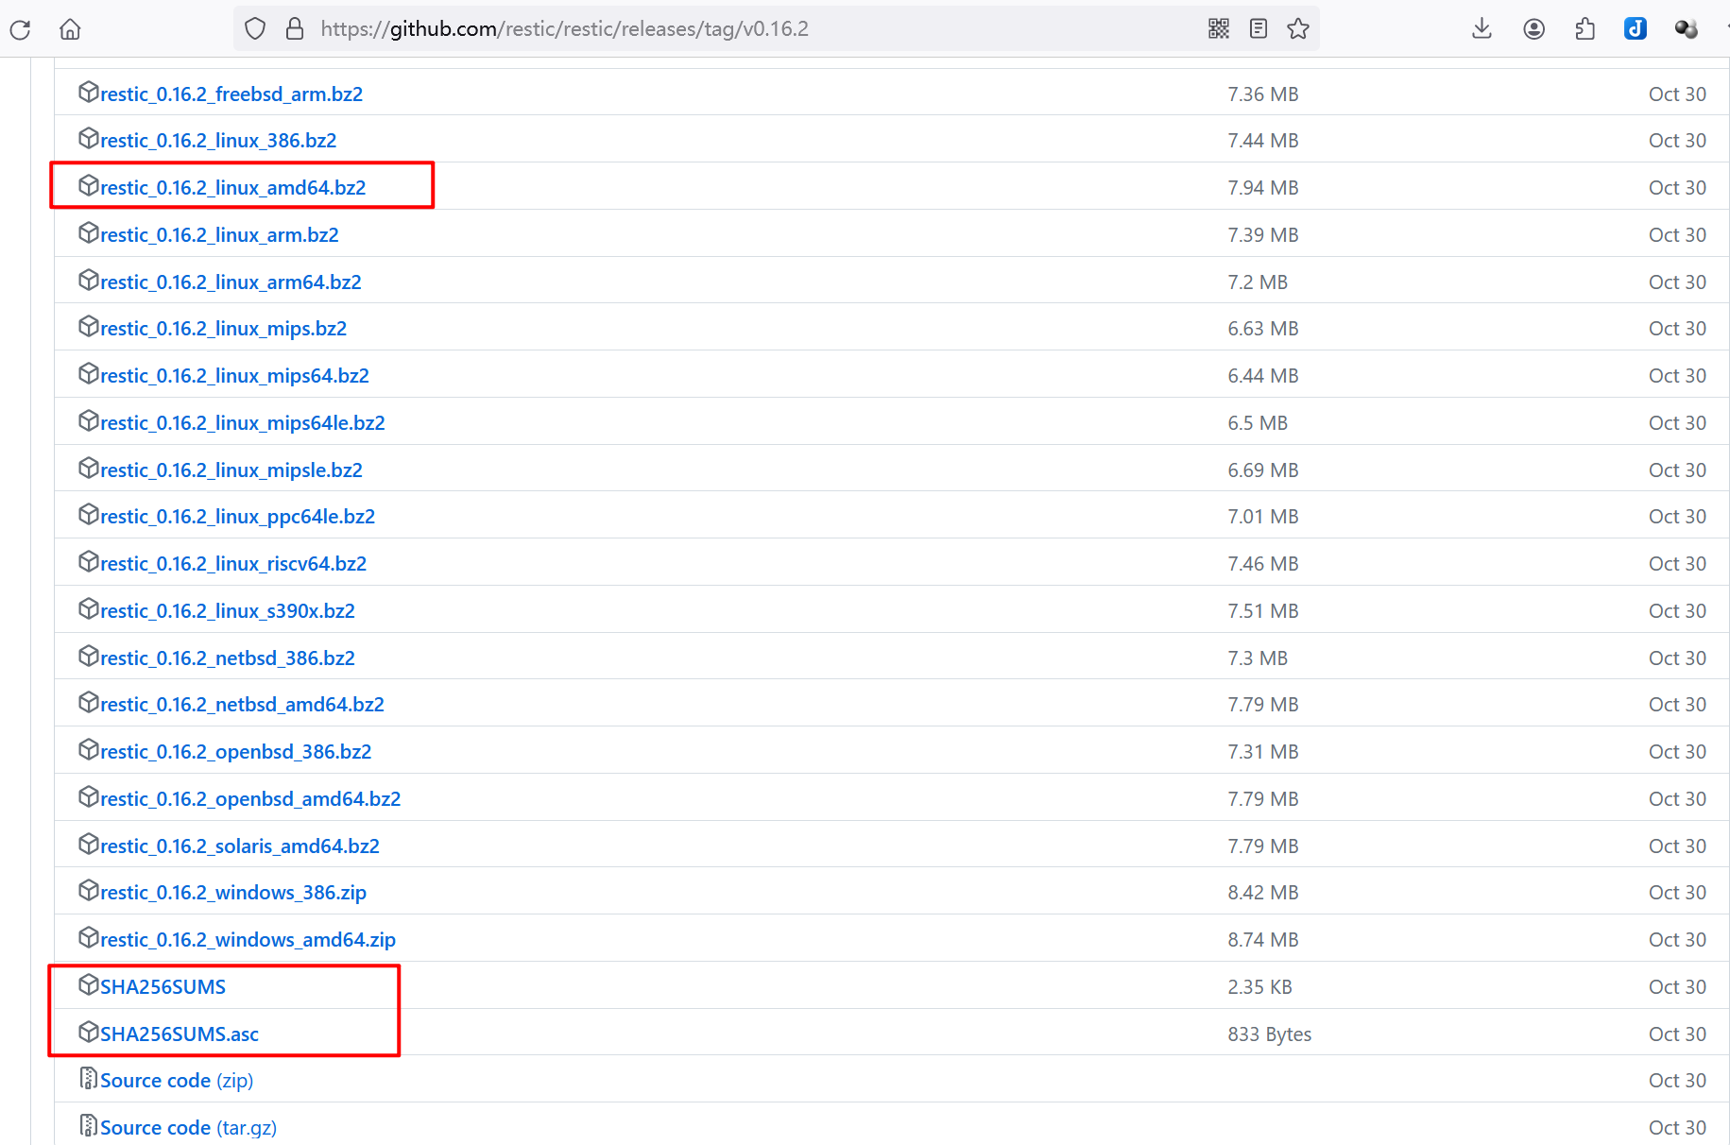Show QR code for this page
1730x1145 pixels.
tap(1219, 29)
